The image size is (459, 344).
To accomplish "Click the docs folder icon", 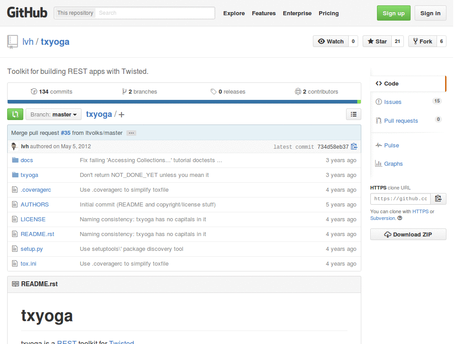I will [15, 160].
